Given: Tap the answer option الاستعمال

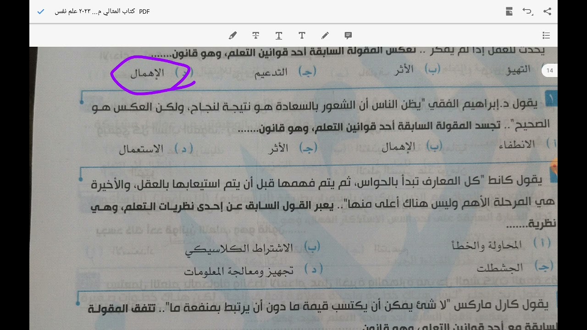Looking at the screenshot, I should (141, 149).
